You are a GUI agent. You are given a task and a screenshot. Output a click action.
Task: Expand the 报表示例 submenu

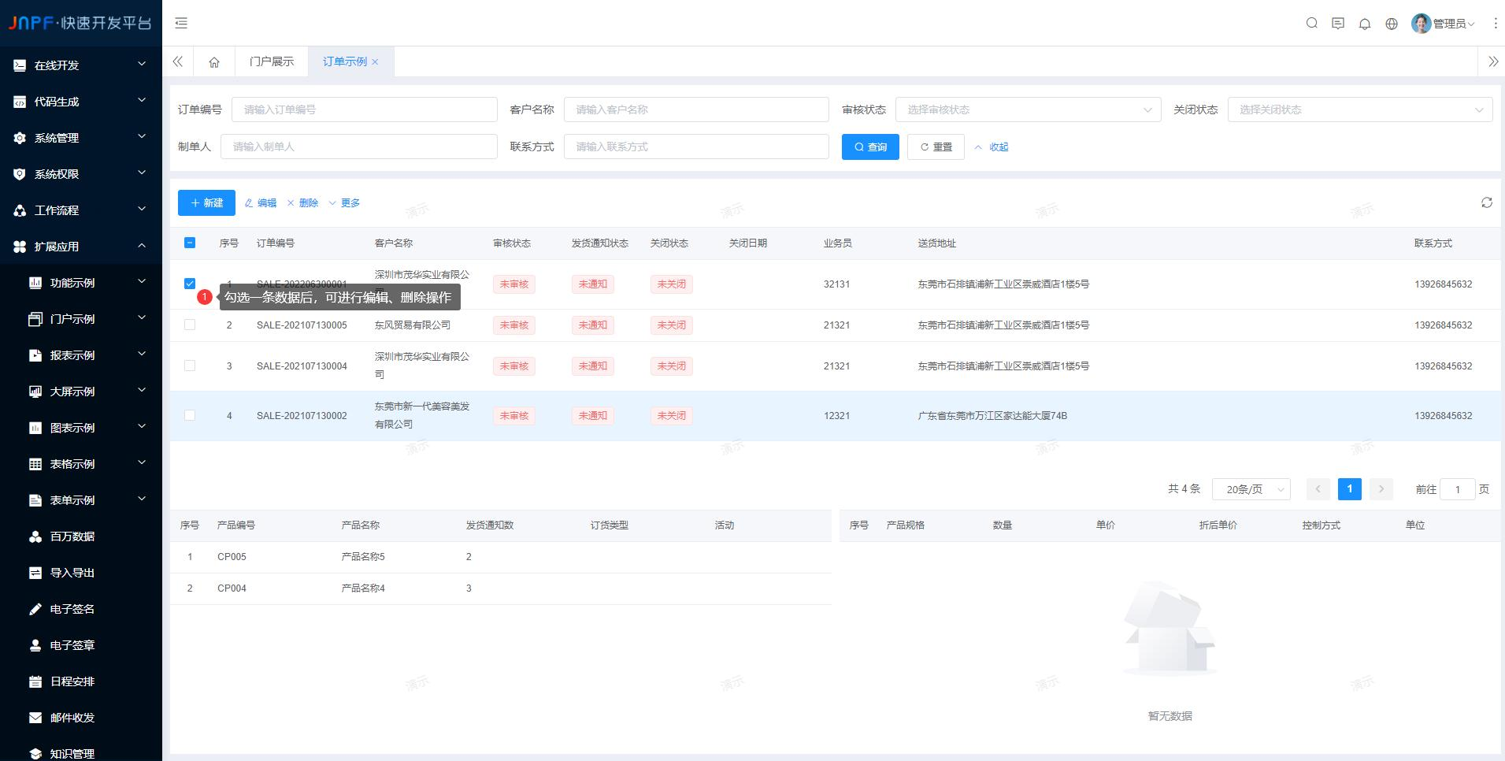click(81, 355)
